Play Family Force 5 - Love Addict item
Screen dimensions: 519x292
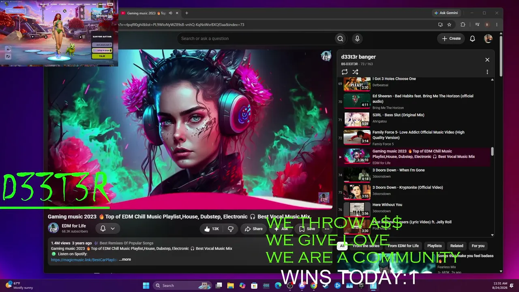point(414,137)
